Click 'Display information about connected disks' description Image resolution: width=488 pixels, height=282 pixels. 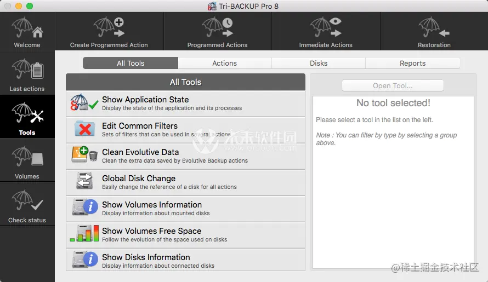coord(158,266)
